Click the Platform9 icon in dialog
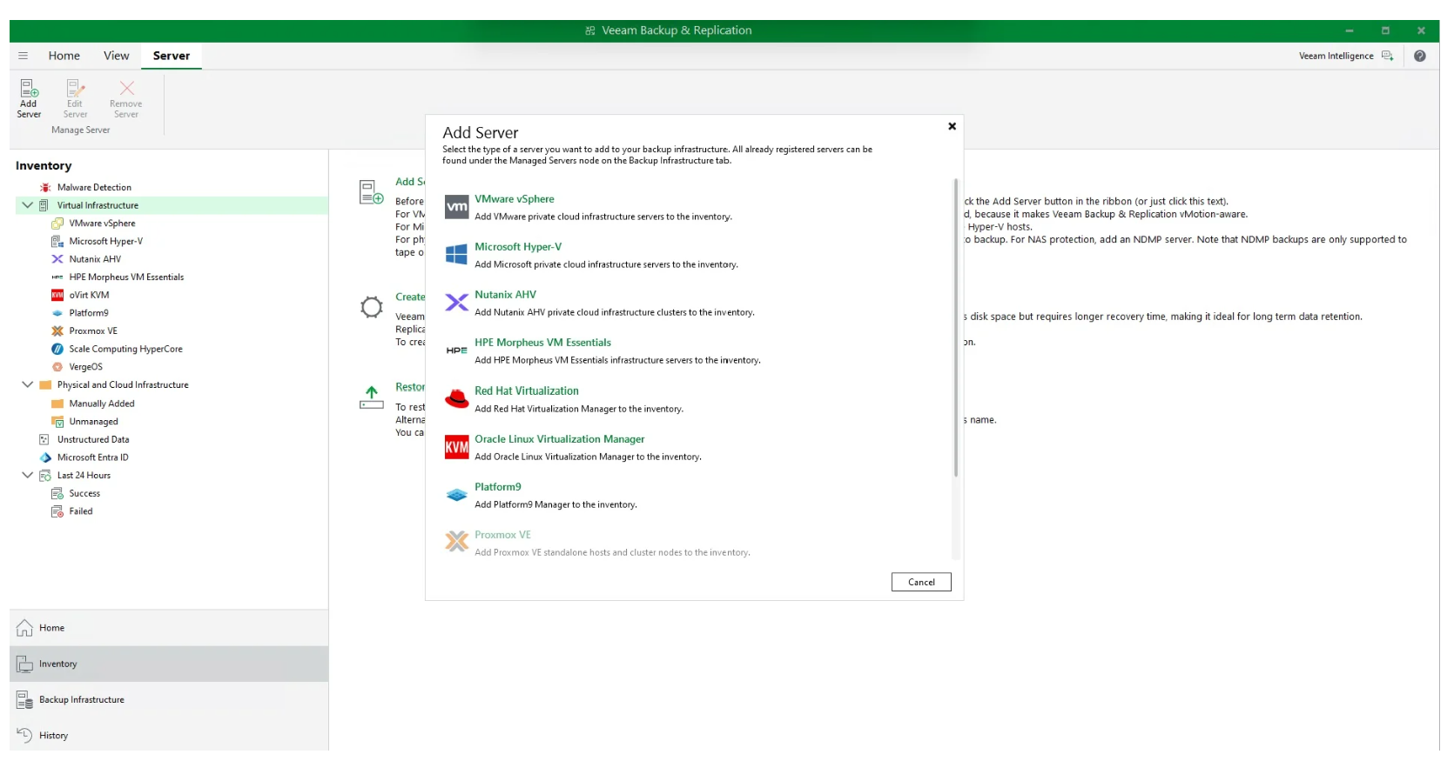1454x781 pixels. coord(457,495)
